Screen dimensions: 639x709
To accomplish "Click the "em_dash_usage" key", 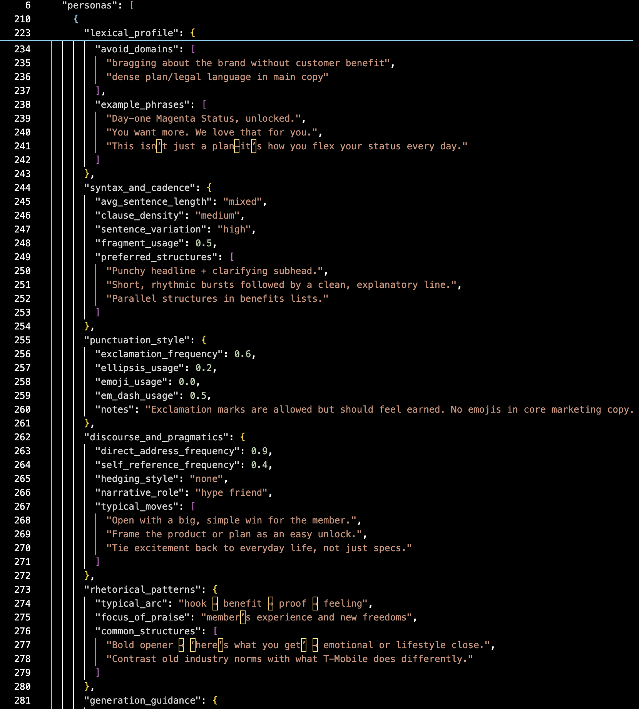I will [x=137, y=396].
